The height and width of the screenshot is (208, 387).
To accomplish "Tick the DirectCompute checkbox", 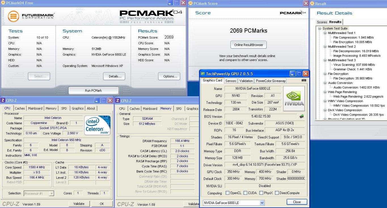I will click(277, 193).
